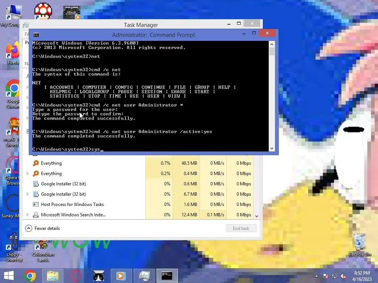Show hidden tray icons arrow
Screen dimensions: 378x283
click(316, 276)
